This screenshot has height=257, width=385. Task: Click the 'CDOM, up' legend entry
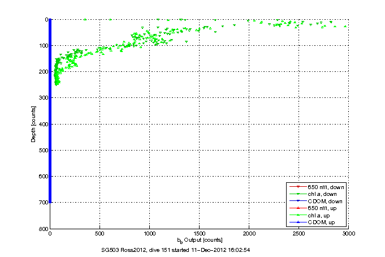point(312,222)
